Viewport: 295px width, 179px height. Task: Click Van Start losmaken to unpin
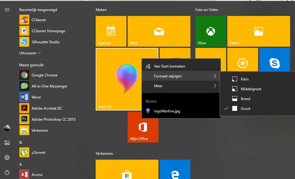(x=169, y=66)
